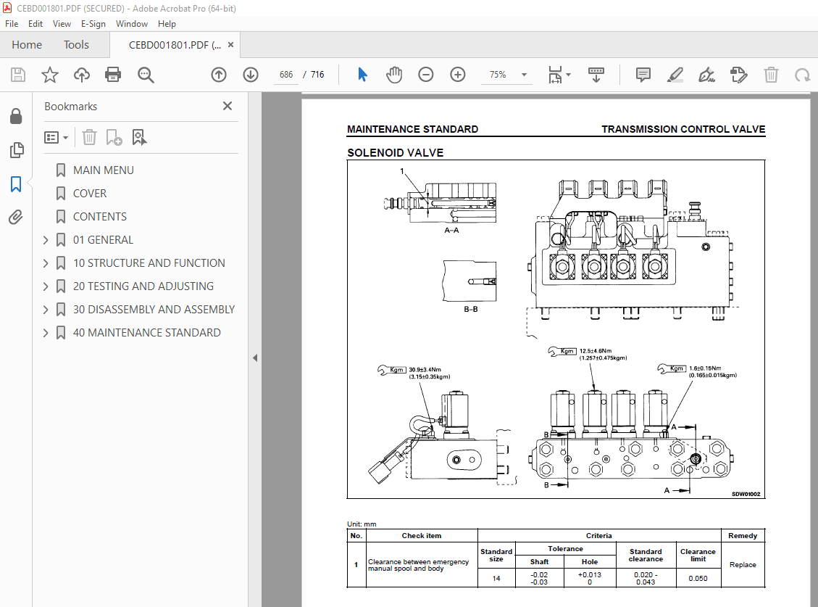Open the Attachments paperclip panel
818x607 pixels.
[x=16, y=217]
